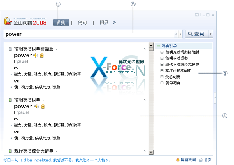Click the results scrollbar up arrow

[x=151, y=45]
